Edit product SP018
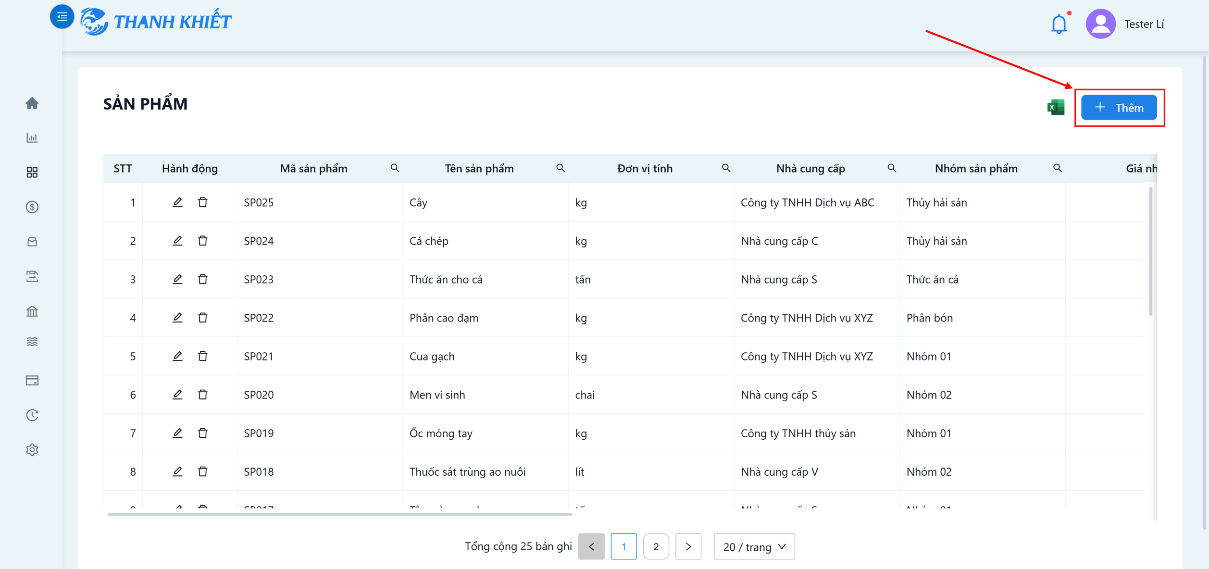1209x569 pixels. 177,471
